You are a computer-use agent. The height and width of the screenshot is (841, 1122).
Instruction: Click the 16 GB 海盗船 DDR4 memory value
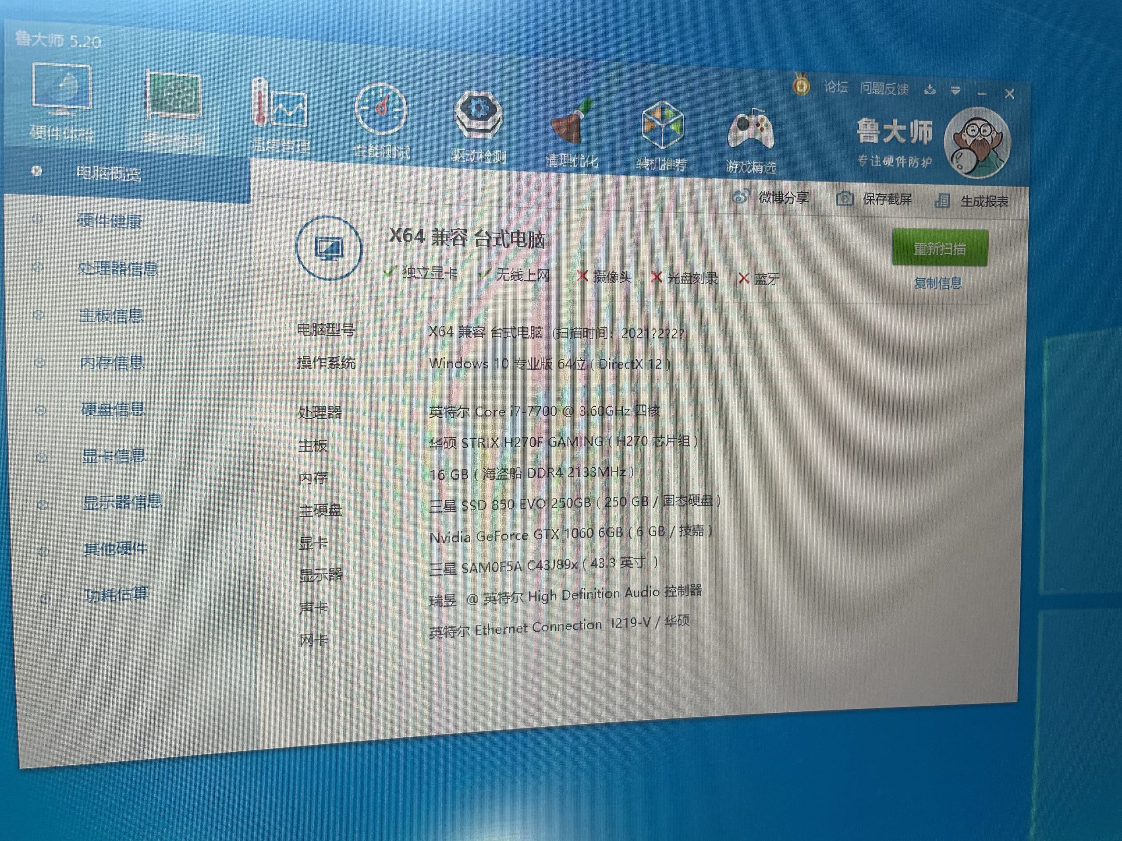pyautogui.click(x=532, y=474)
